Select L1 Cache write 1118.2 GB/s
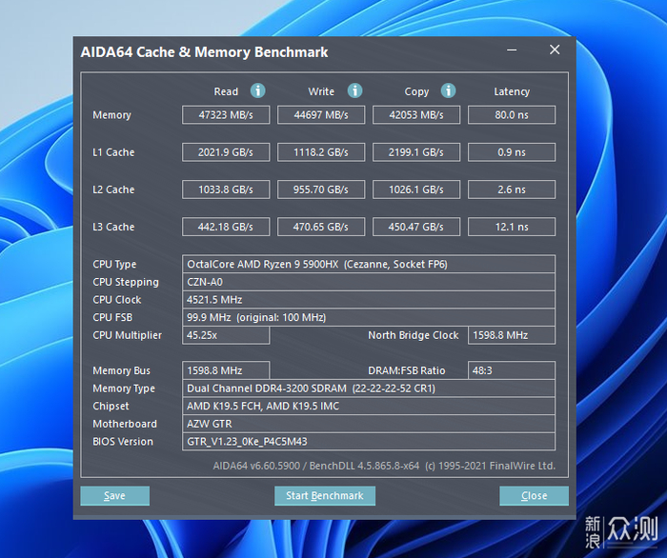The height and width of the screenshot is (558, 667). pyautogui.click(x=321, y=152)
